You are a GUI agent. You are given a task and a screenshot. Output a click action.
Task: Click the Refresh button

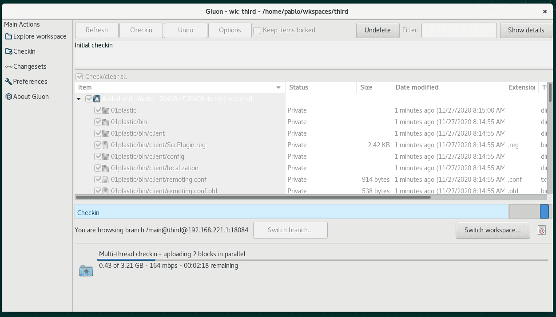pyautogui.click(x=97, y=30)
